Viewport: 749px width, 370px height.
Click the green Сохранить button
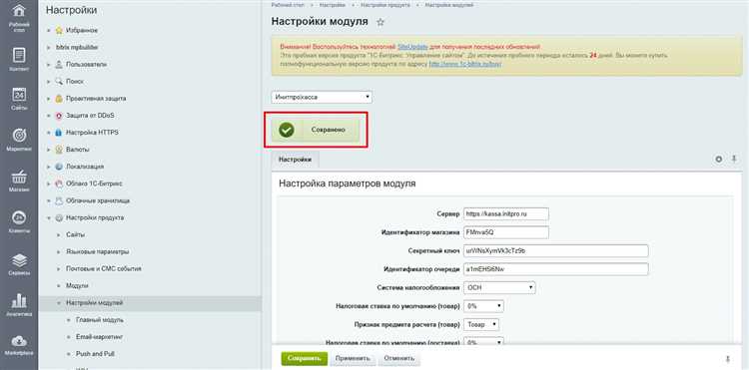[x=305, y=359]
